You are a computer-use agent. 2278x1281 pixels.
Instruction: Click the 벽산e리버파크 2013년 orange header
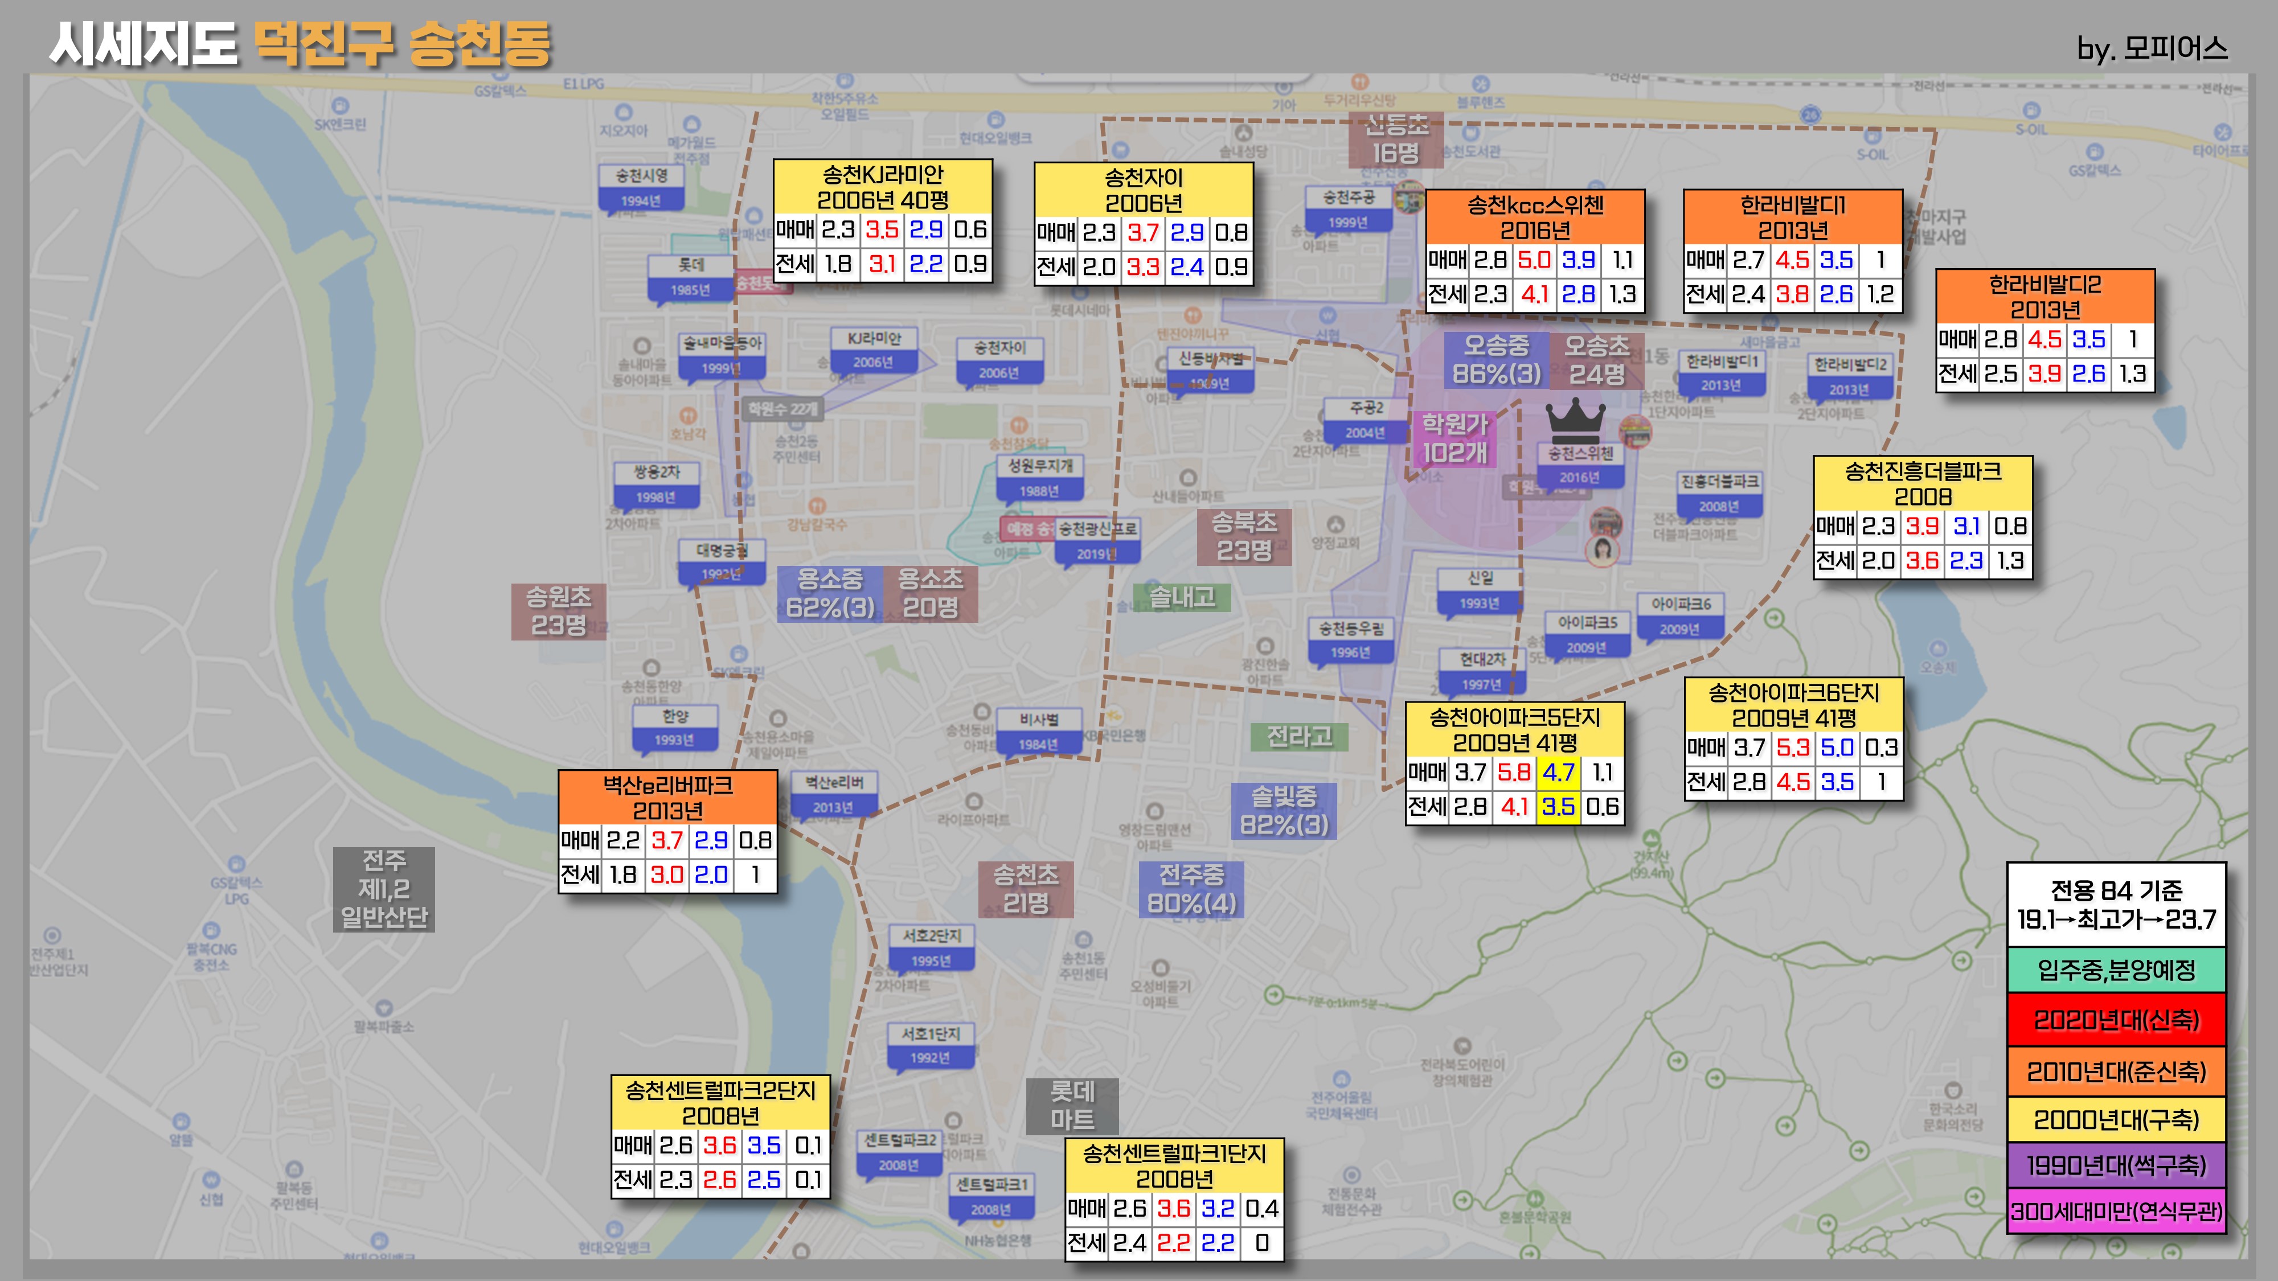coord(667,798)
